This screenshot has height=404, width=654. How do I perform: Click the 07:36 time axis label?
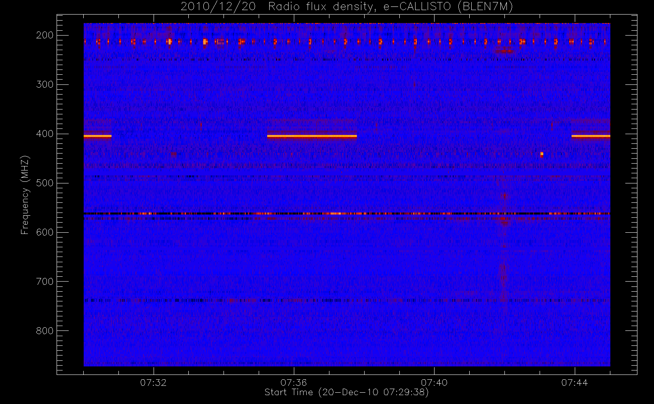[x=294, y=383]
